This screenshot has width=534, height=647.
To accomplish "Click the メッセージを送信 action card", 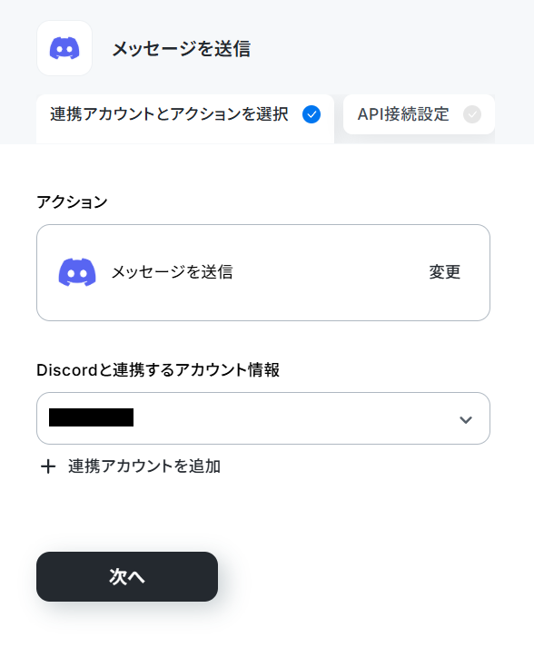I will (263, 273).
